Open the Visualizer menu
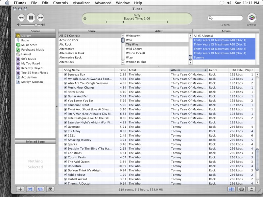Screen dimensions: 263x197 click(81, 3)
